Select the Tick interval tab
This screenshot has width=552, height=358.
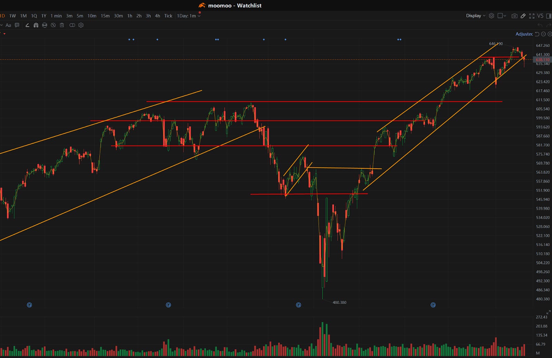pos(168,16)
